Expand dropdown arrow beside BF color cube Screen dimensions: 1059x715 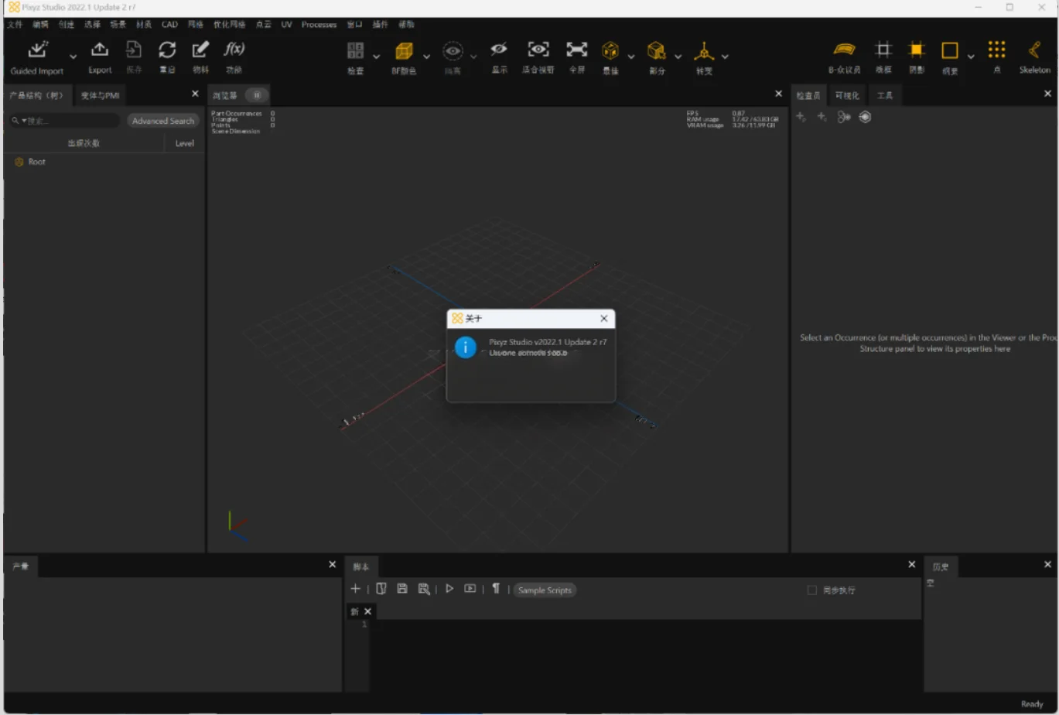click(x=426, y=56)
